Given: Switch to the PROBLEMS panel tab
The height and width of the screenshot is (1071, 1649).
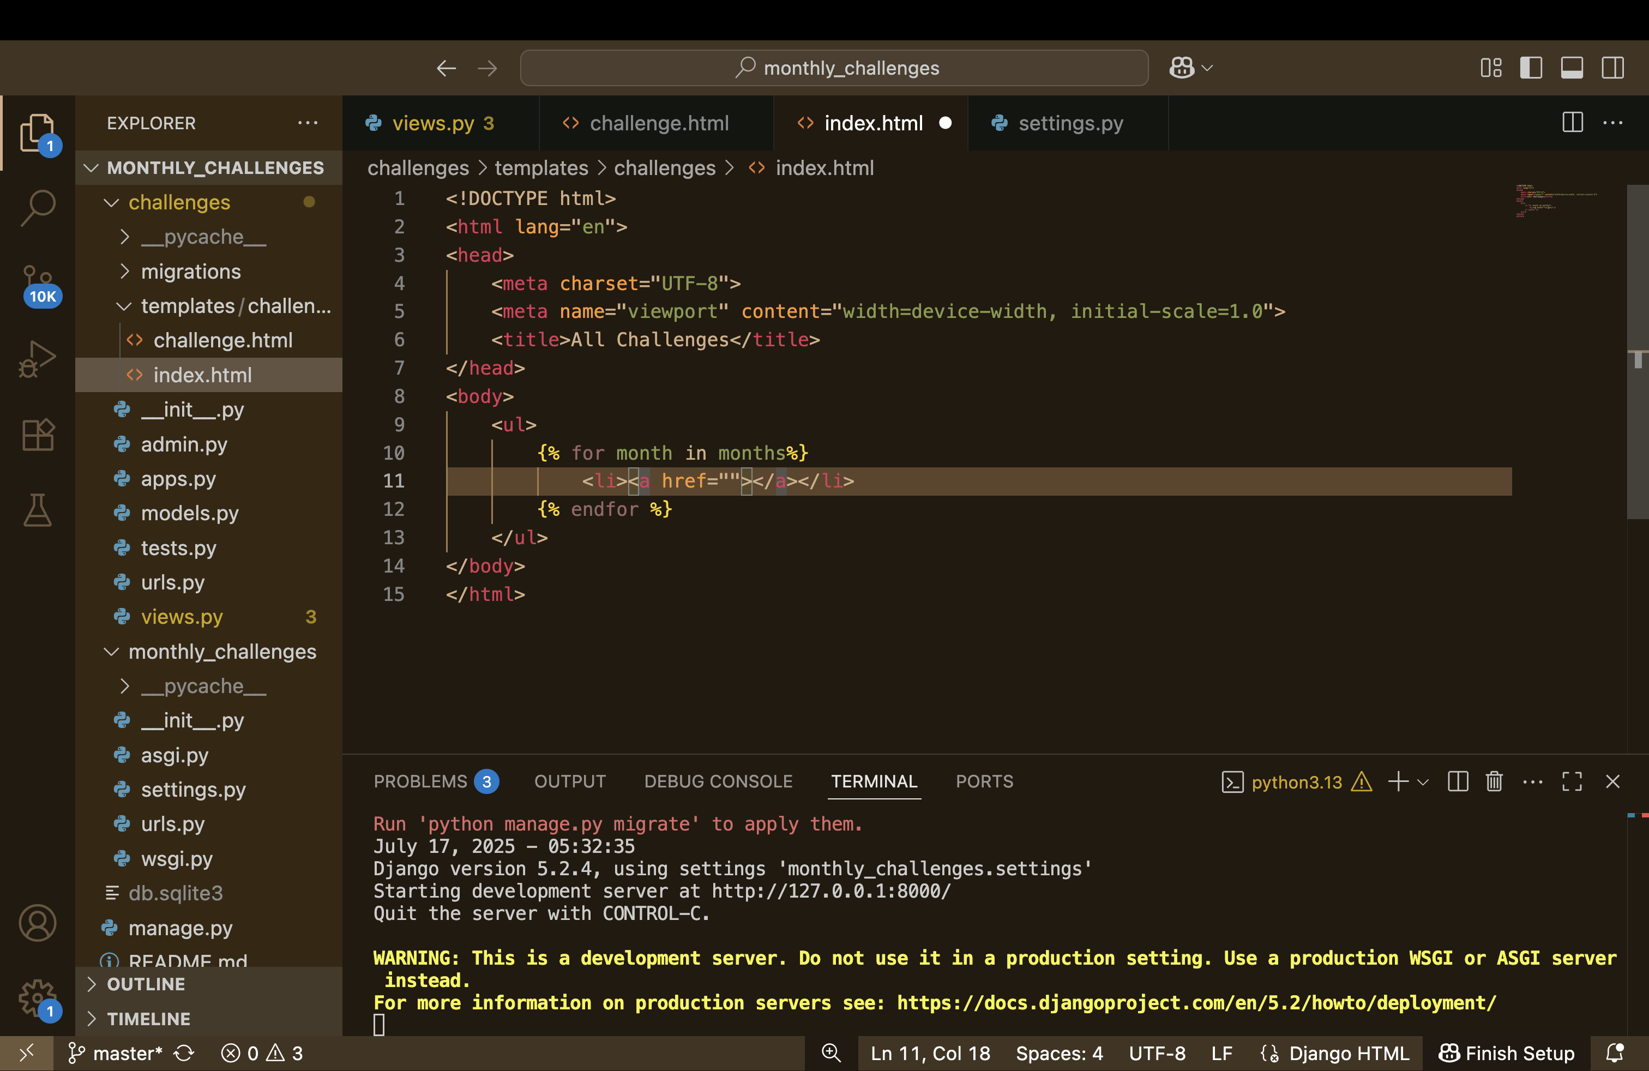Looking at the screenshot, I should coord(420,781).
